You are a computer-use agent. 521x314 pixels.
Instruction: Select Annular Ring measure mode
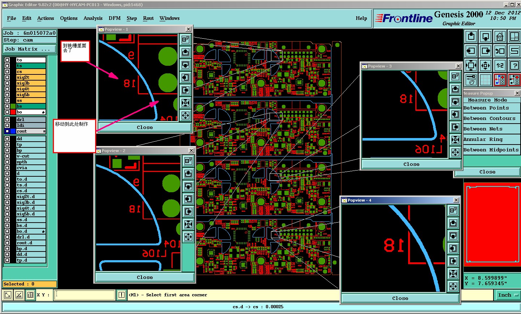(x=491, y=139)
